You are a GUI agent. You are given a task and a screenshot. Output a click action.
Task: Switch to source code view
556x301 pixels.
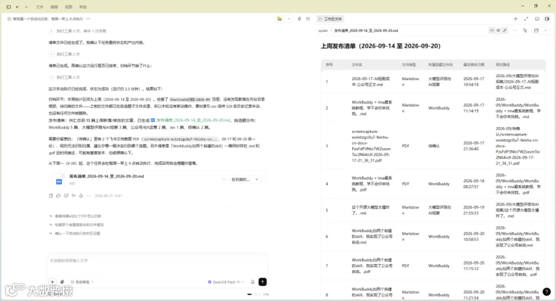point(492,30)
